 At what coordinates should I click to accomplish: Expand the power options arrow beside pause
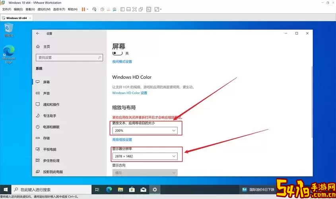[x=87, y=9]
